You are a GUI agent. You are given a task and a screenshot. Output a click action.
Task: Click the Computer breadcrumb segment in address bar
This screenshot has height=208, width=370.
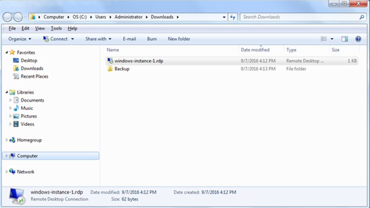point(54,17)
